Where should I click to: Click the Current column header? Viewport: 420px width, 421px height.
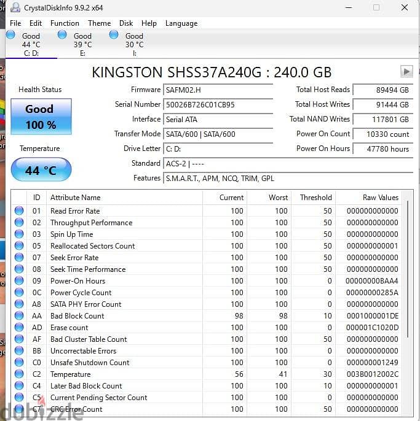click(x=224, y=198)
